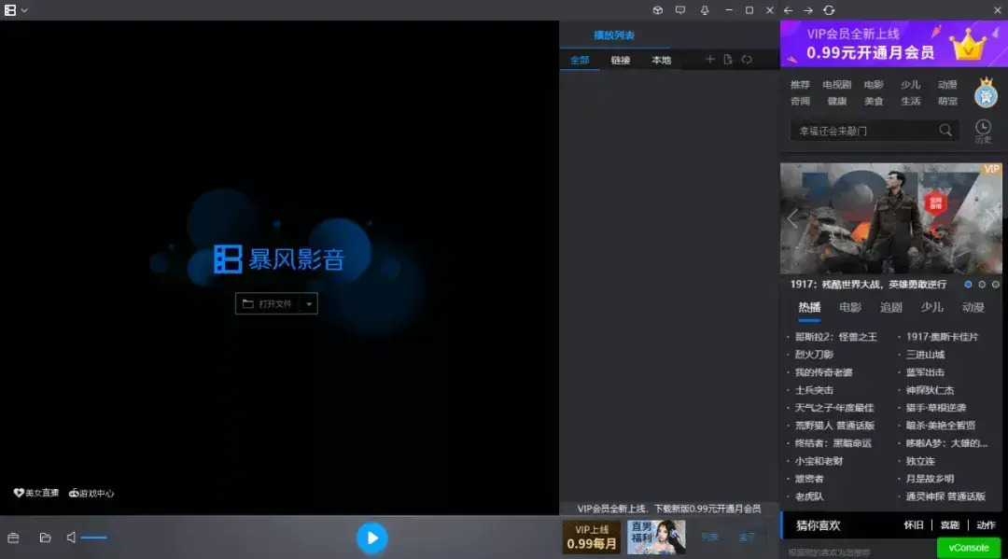This screenshot has height=559, width=1008.
Task: Toggle the 盒子 box panel button
Action: (x=747, y=538)
